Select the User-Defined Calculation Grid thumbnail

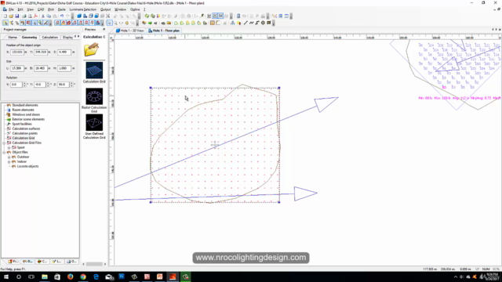94,122
